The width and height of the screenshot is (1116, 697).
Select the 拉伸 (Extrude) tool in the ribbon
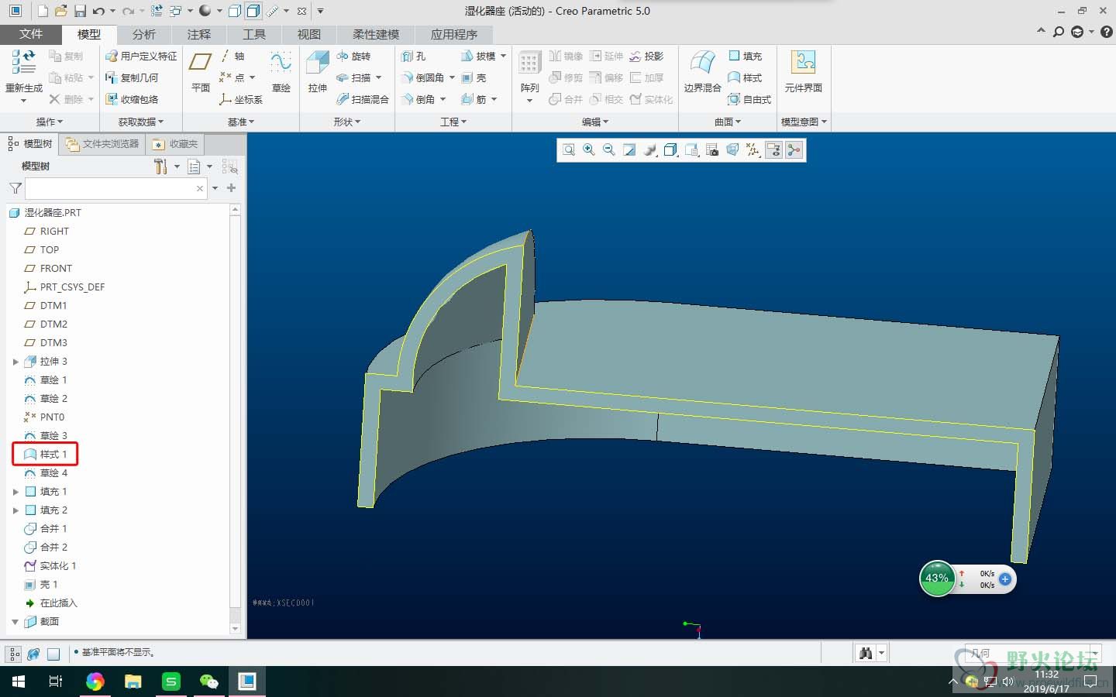click(318, 71)
